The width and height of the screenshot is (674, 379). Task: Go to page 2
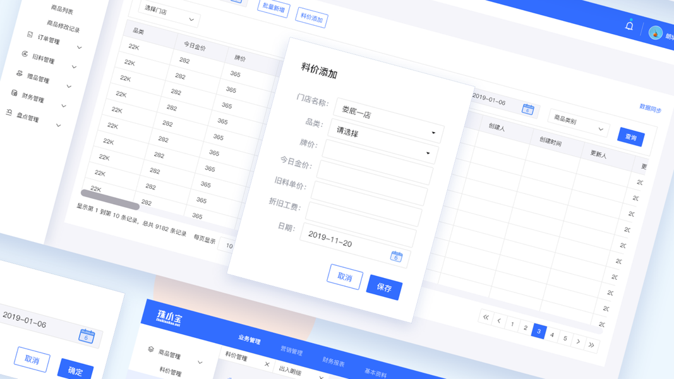pos(526,328)
